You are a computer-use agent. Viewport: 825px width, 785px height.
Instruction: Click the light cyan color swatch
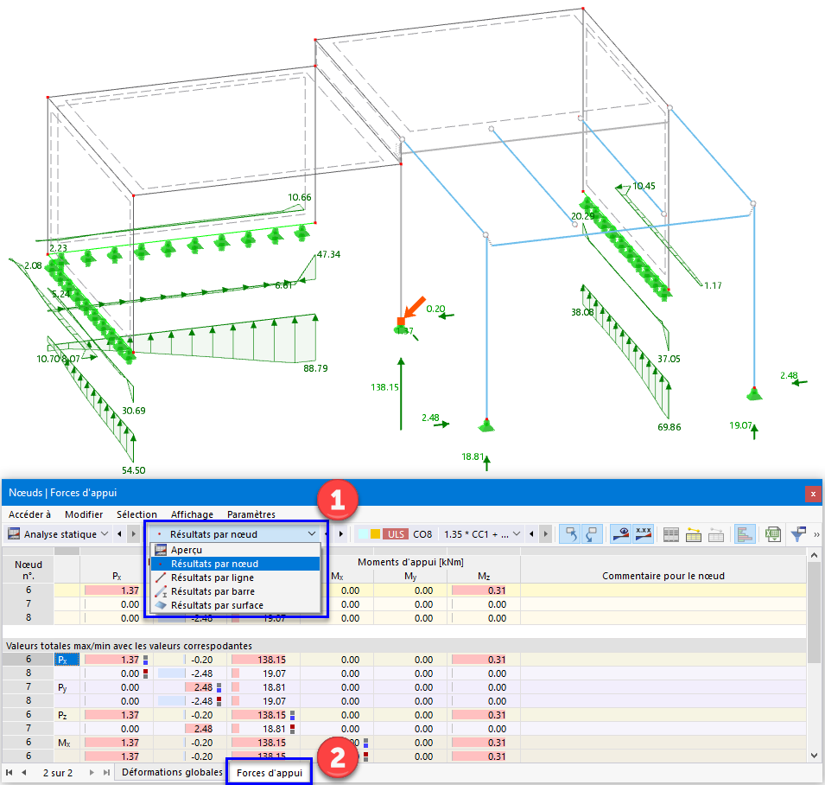pyautogui.click(x=363, y=534)
